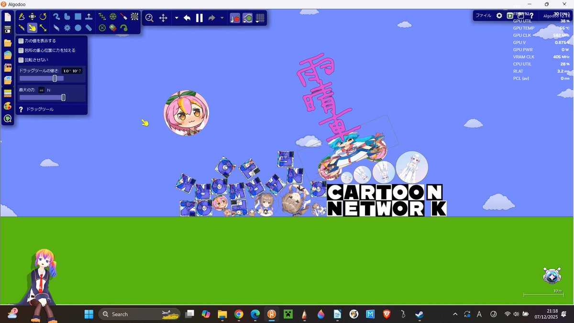This screenshot has width=574, height=323.
Task: Select the yellow hand Drag tool
Action: coord(33,28)
